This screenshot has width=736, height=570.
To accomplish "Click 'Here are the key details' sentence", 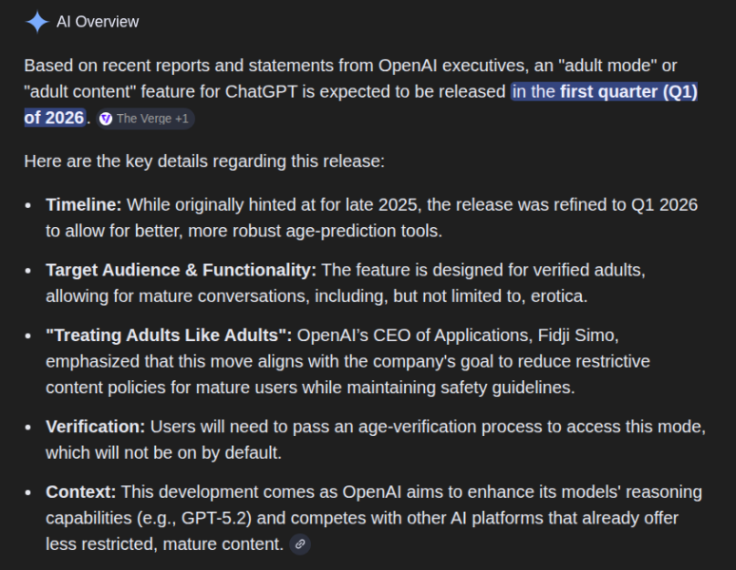I will pos(203,161).
